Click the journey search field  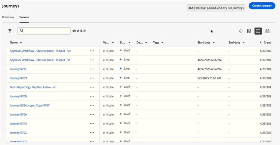[x=44, y=31]
